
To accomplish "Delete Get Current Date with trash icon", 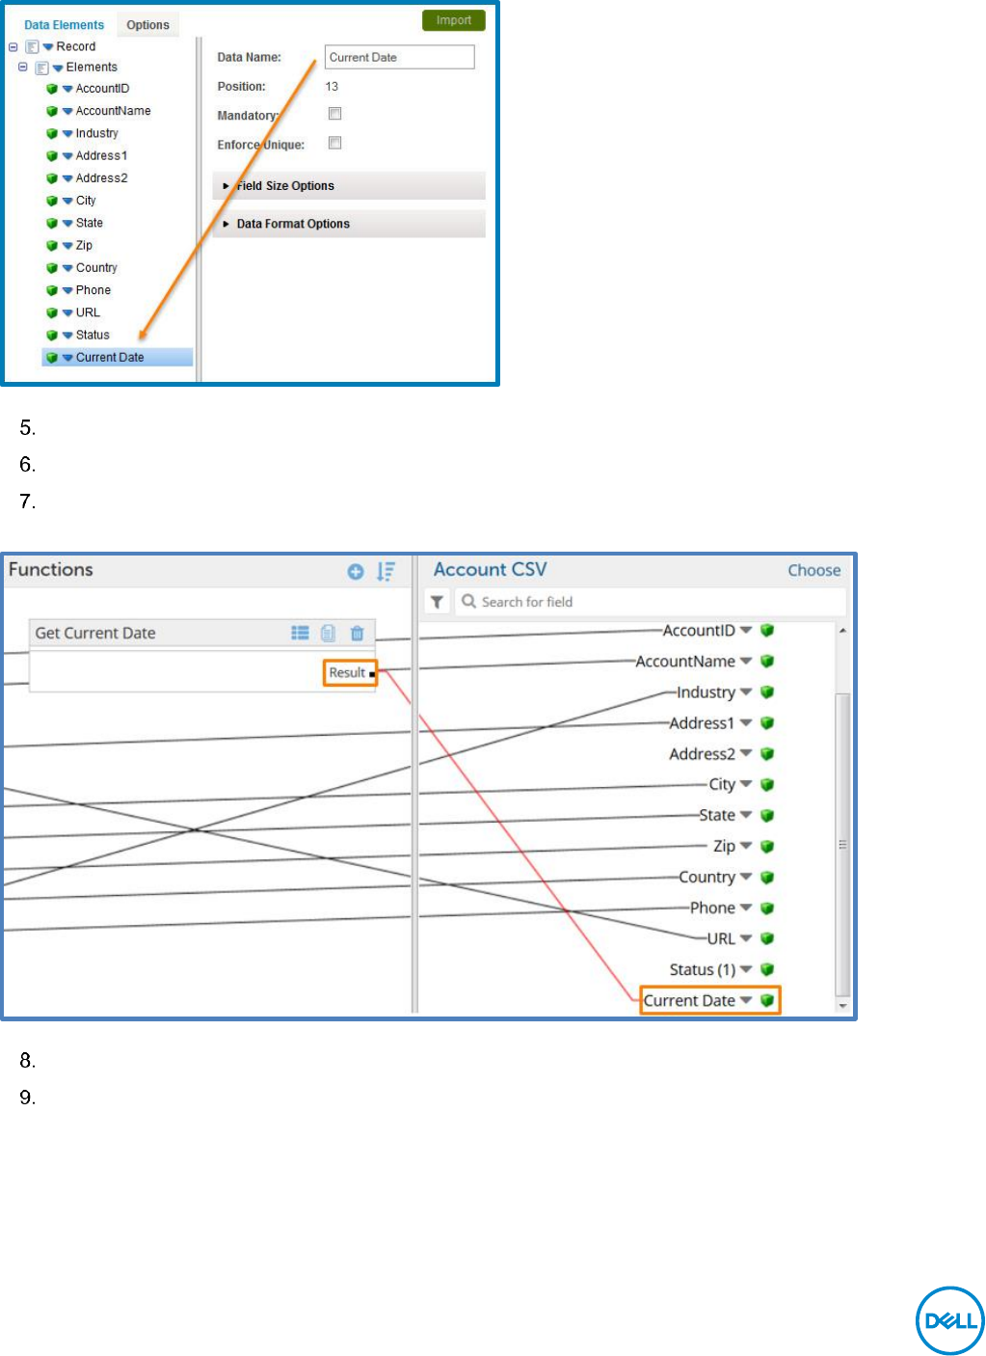I will (358, 633).
